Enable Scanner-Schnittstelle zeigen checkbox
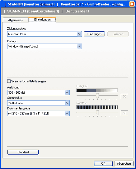The image size is (136, 169). coord(9,81)
